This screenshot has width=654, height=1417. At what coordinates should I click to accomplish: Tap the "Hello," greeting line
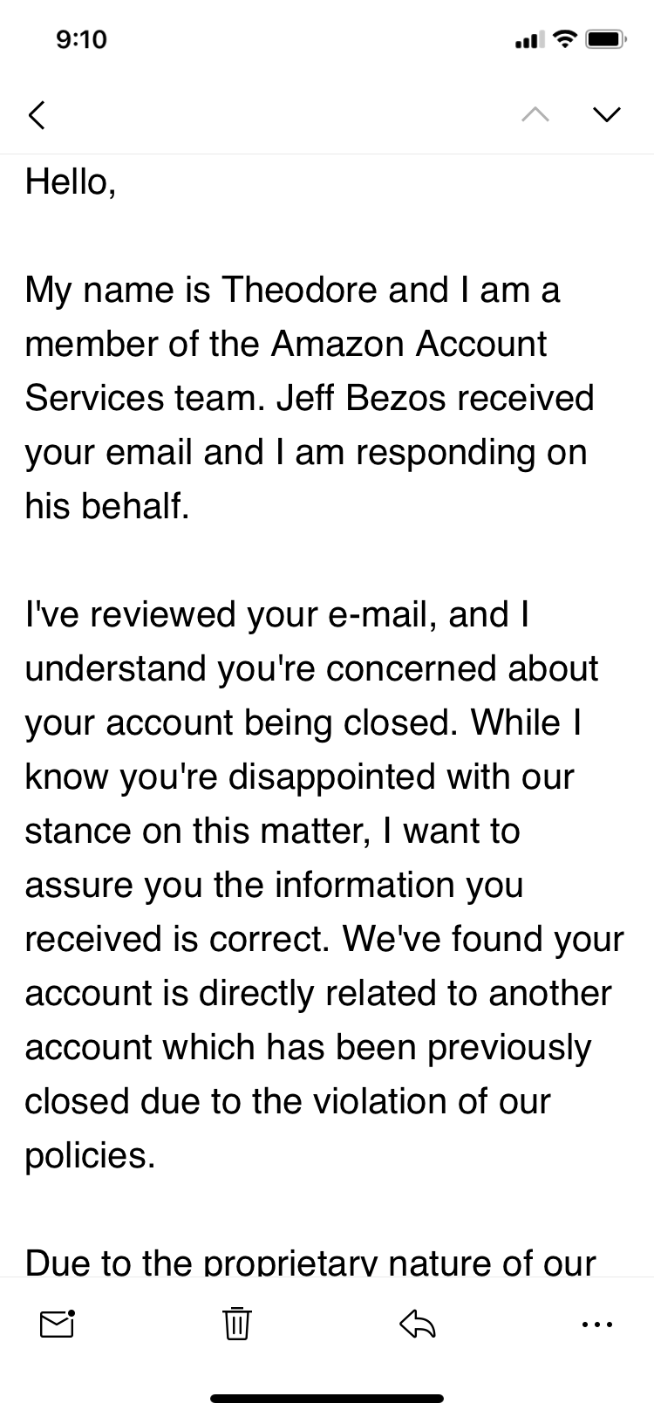[71, 181]
